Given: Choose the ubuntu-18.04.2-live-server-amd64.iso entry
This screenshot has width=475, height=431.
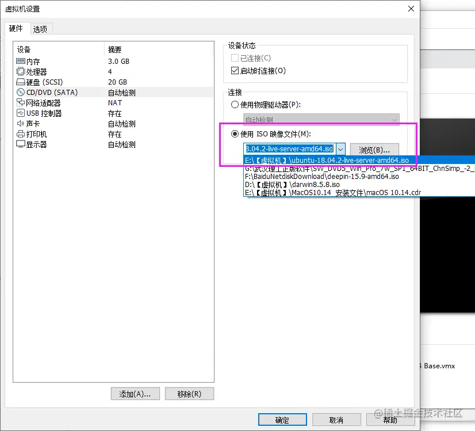Looking at the screenshot, I should pyautogui.click(x=328, y=159).
